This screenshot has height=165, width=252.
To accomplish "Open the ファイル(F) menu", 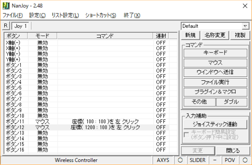I will [x=13, y=16].
